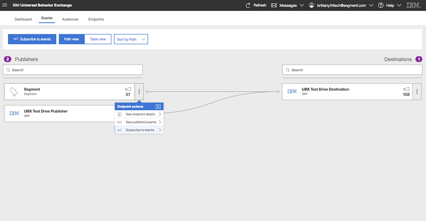Click the IBM logo in header
Screen dimensions: 426x221
(x=413, y=5)
